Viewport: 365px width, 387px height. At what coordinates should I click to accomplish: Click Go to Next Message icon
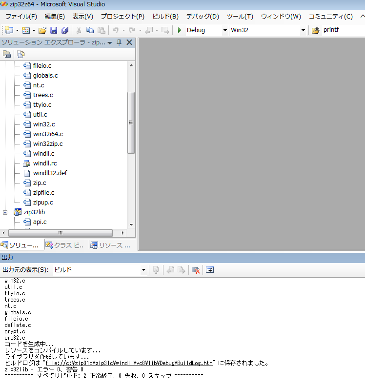pos(182,270)
